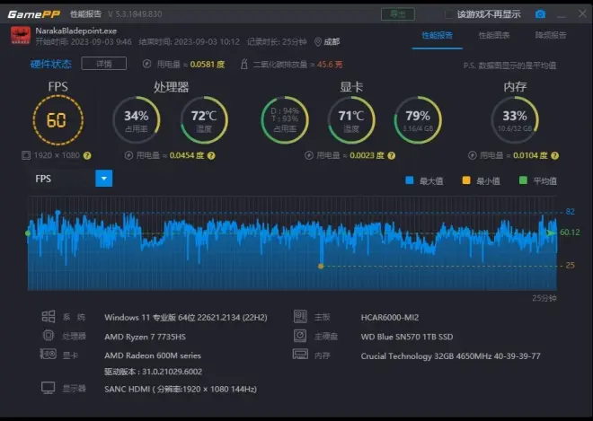The width and height of the screenshot is (593, 421).
Task: Click the maximum FPS 82 marker dot
Action: coord(58,213)
